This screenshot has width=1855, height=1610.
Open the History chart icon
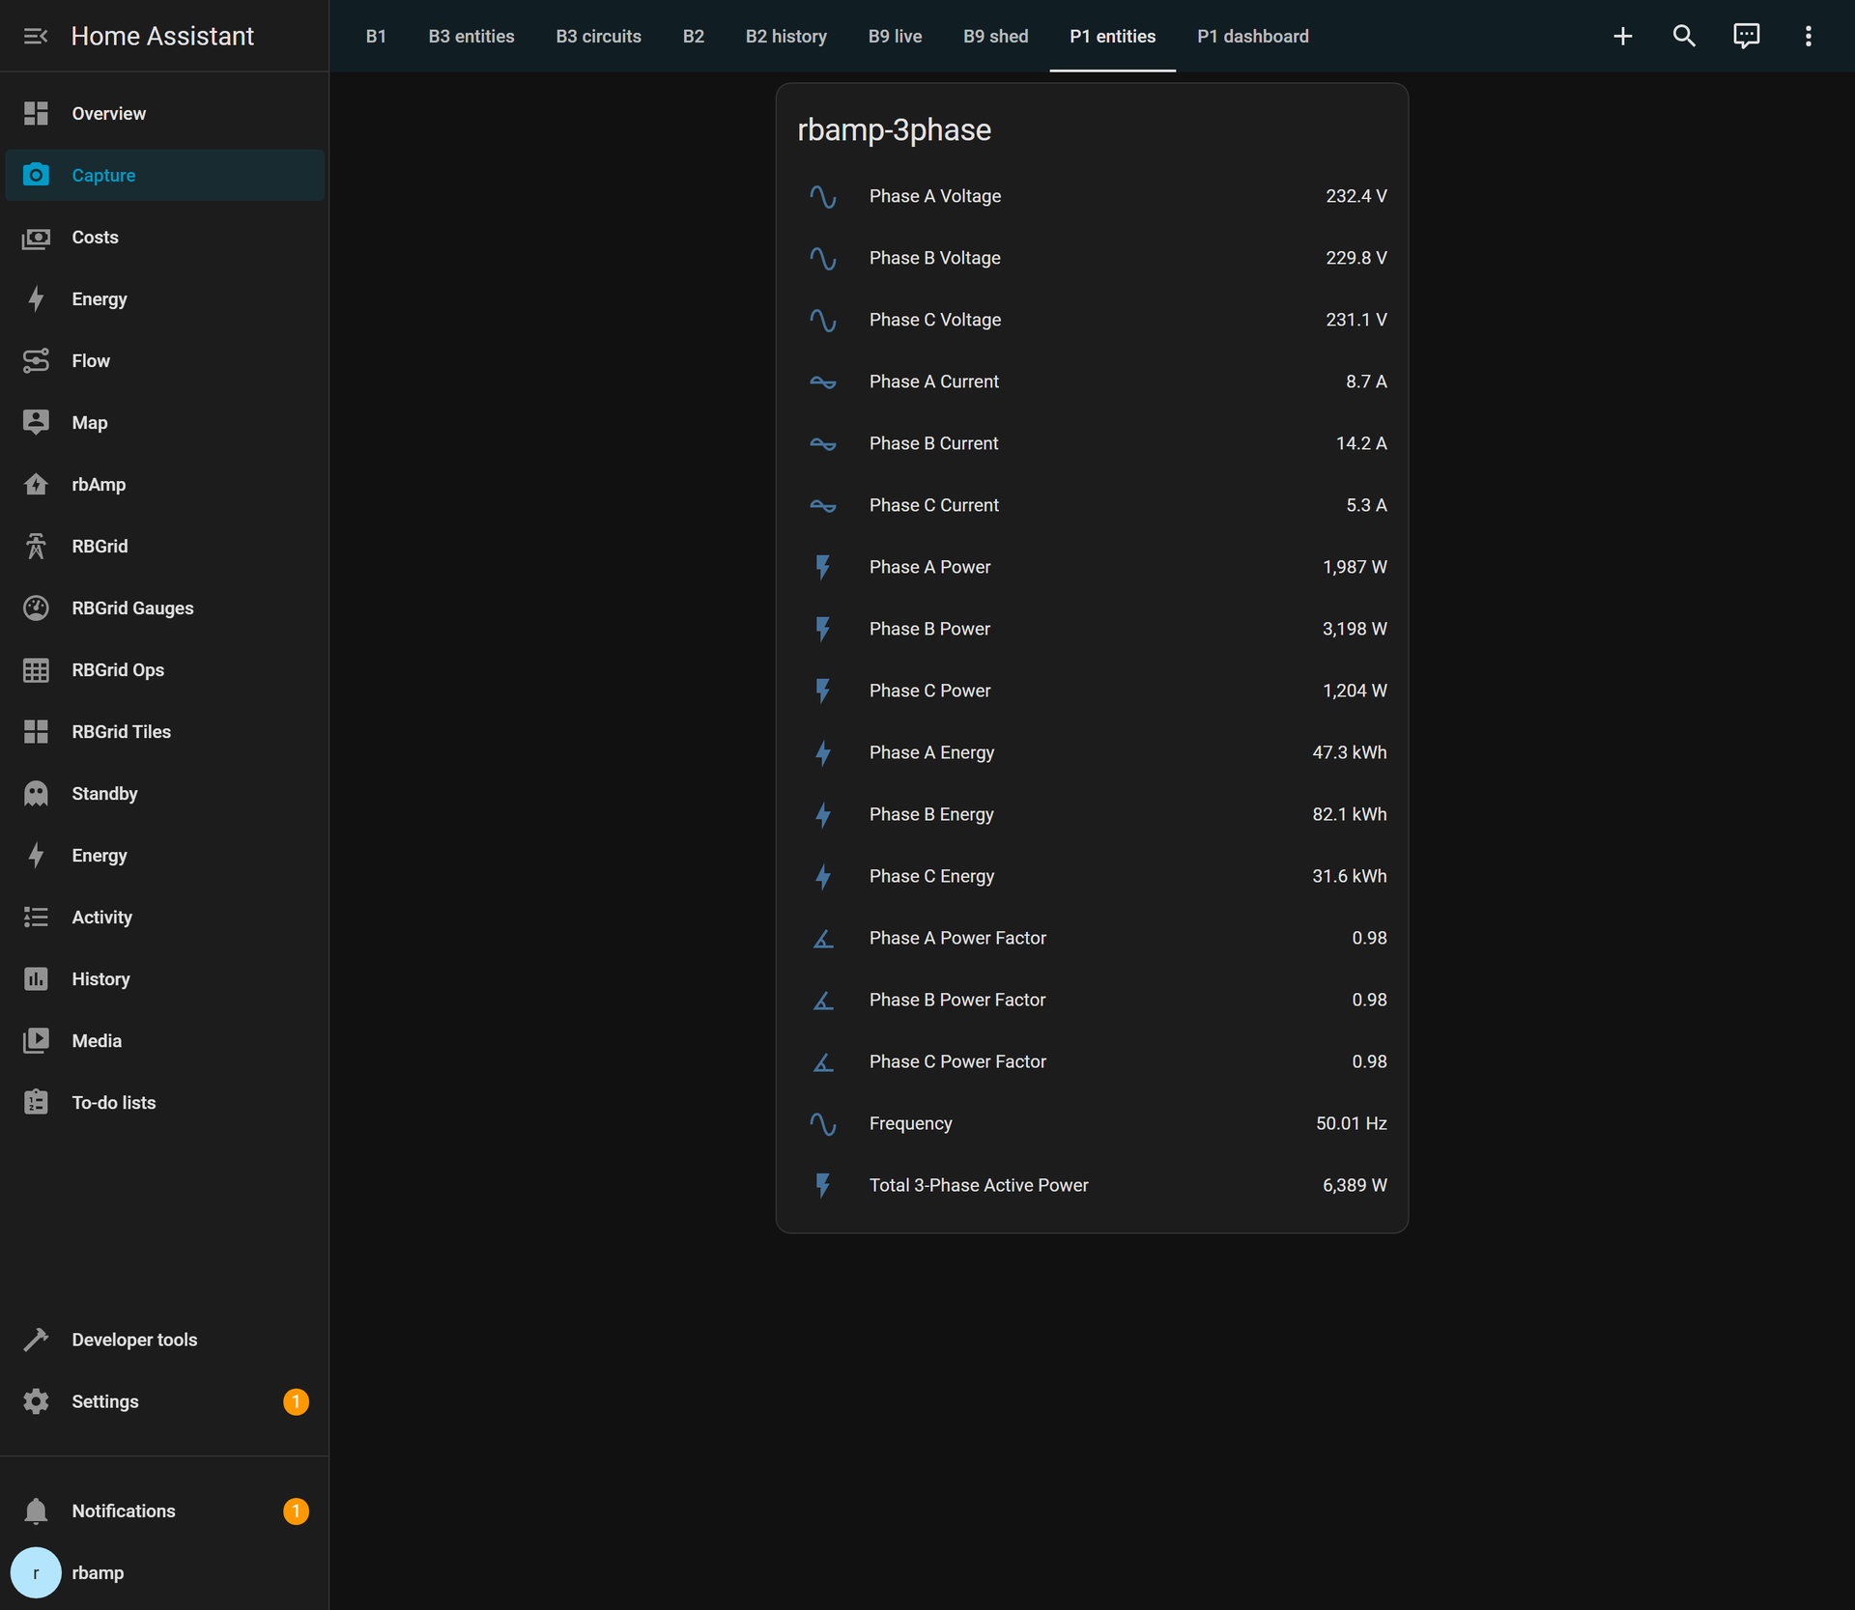pyautogui.click(x=36, y=978)
